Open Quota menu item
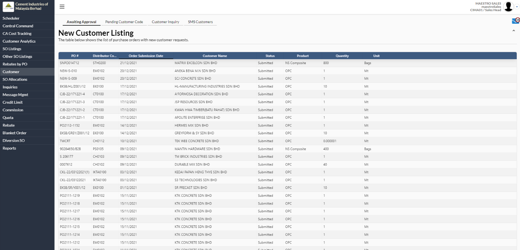 click(27, 118)
